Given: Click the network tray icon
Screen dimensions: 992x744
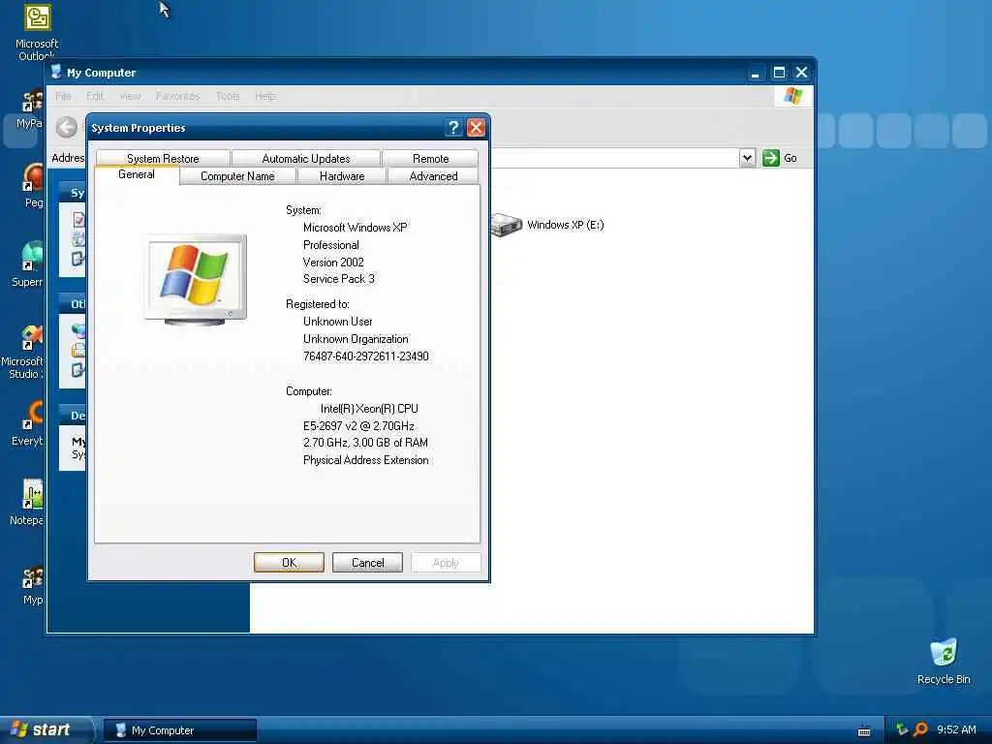Looking at the screenshot, I should pyautogui.click(x=902, y=729).
